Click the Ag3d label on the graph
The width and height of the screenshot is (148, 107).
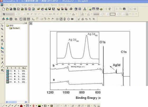click(x=117, y=65)
